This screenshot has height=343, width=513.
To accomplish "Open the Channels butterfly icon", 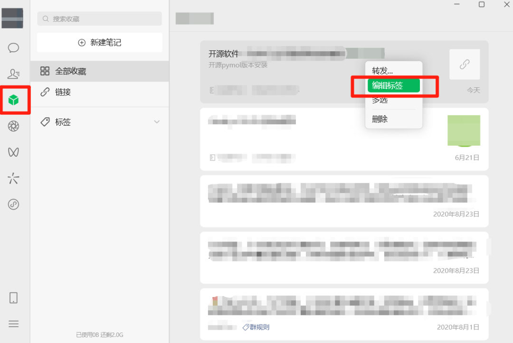I will [x=13, y=152].
